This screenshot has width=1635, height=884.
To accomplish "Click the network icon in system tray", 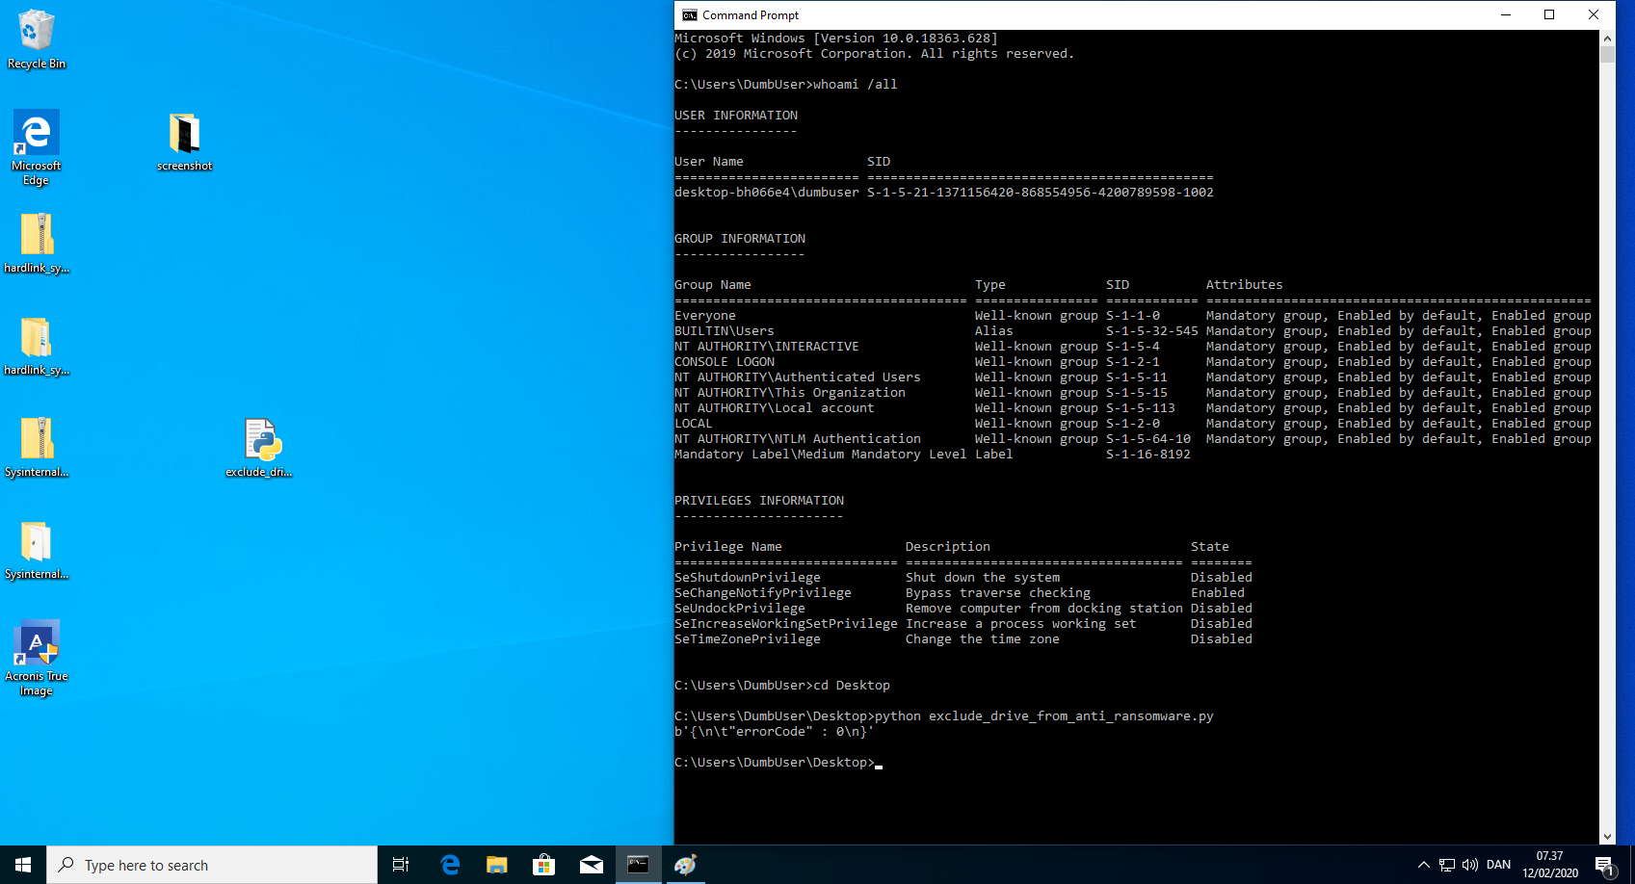I will tap(1446, 865).
